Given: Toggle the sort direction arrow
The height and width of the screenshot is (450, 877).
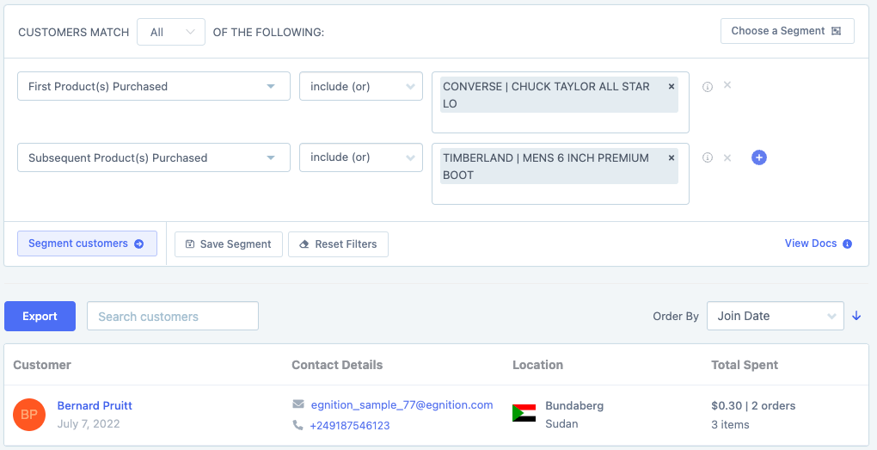Looking at the screenshot, I should pyautogui.click(x=856, y=316).
